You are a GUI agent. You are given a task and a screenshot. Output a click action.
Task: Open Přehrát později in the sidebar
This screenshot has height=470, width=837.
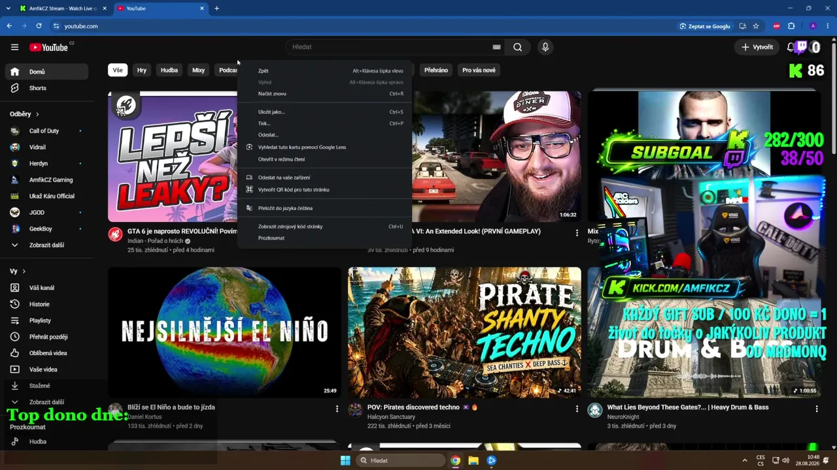[x=46, y=337]
